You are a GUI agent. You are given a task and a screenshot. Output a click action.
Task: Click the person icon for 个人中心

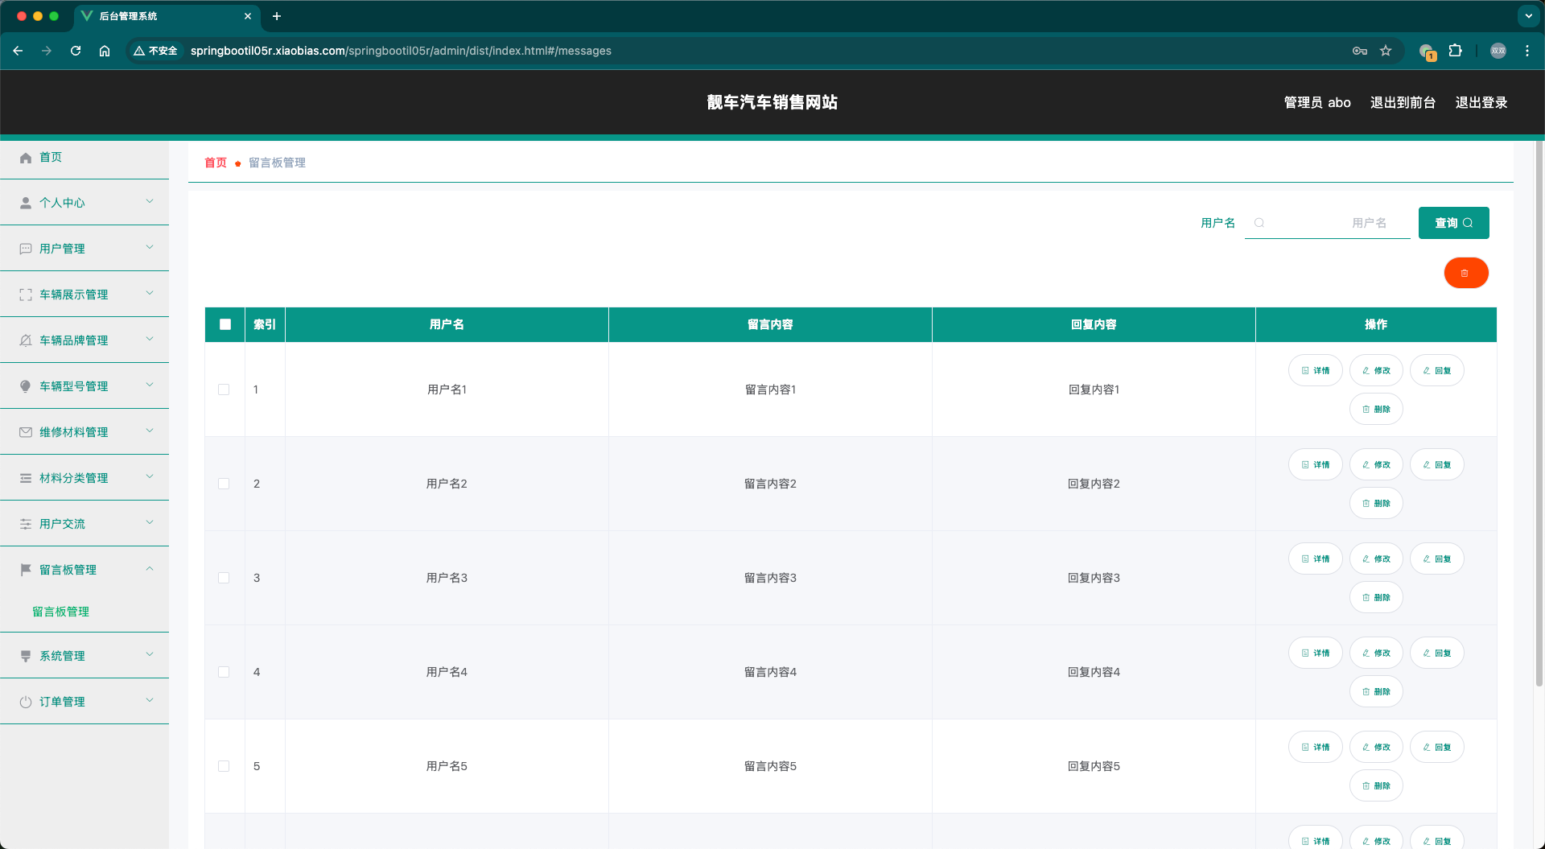[x=26, y=203]
